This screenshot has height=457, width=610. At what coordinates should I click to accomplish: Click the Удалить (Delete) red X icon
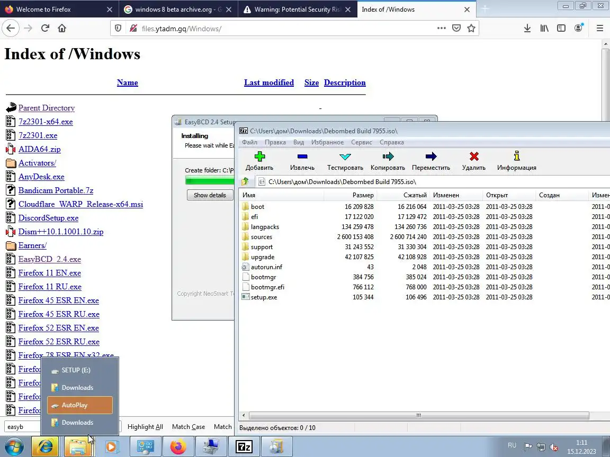click(474, 157)
